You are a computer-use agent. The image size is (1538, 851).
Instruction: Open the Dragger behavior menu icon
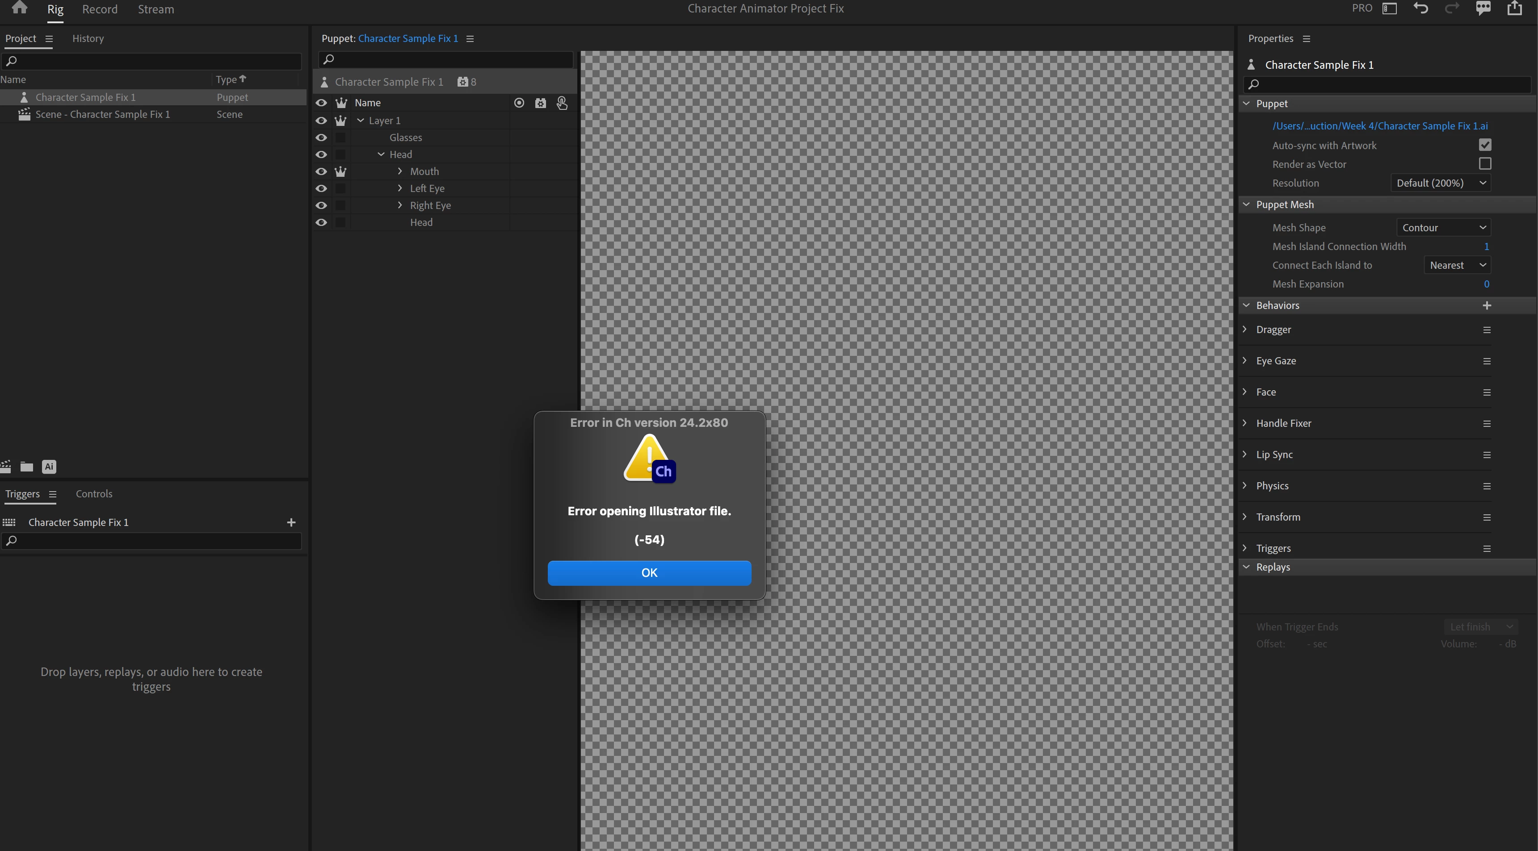[x=1487, y=330]
